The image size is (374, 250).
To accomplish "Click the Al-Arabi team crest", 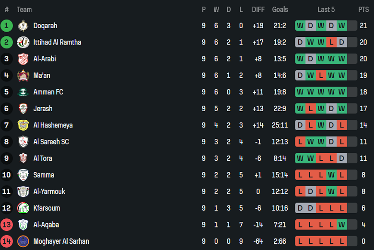I will [23, 59].
